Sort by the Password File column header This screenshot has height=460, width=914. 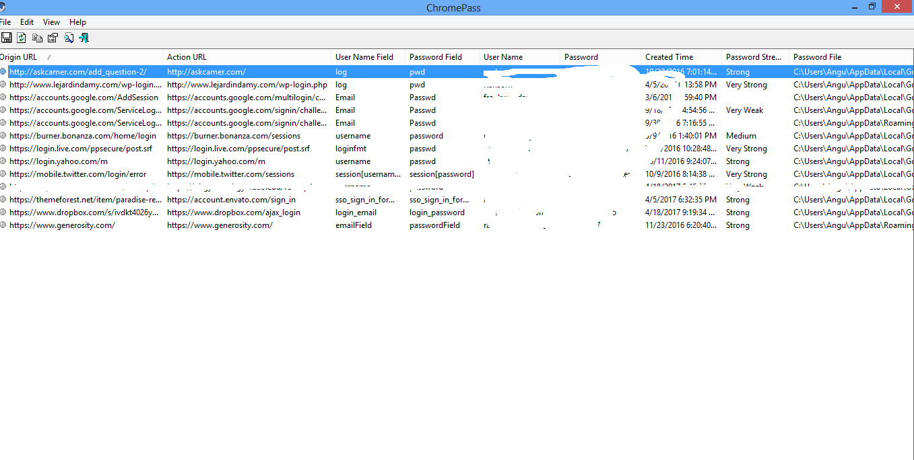(851, 57)
